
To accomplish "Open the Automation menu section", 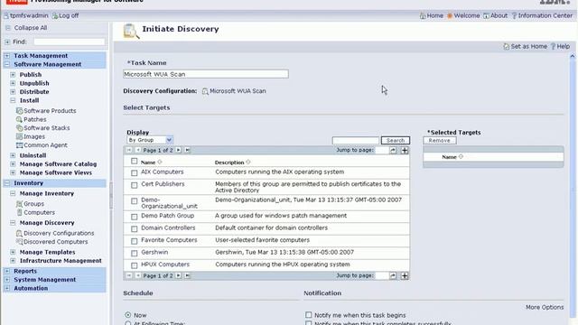I will click(31, 288).
